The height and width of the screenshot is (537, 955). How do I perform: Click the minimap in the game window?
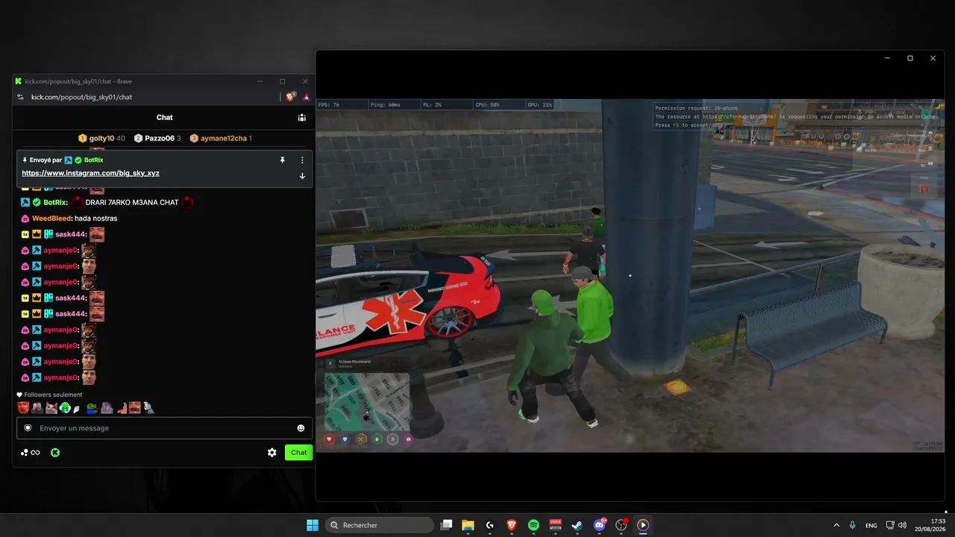pos(367,401)
